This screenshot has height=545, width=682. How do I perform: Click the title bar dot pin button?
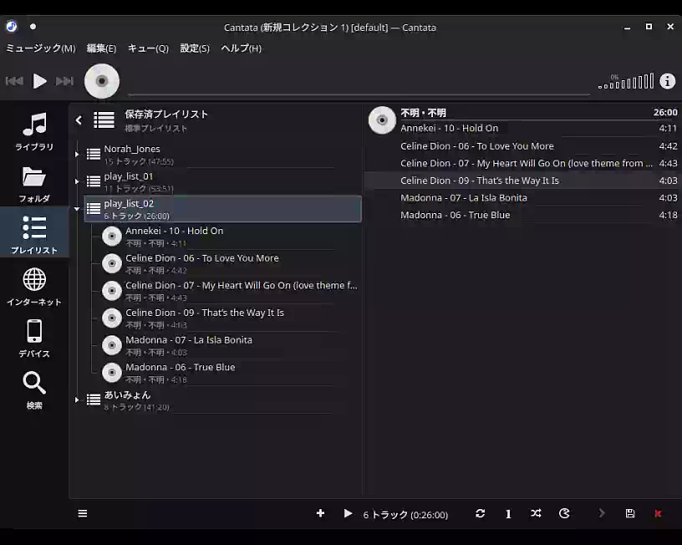point(33,27)
